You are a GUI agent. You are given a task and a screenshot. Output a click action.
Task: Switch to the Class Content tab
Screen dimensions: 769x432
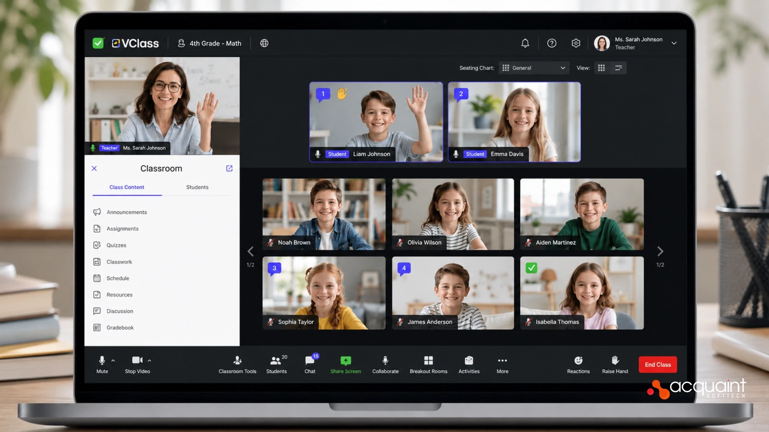127,187
